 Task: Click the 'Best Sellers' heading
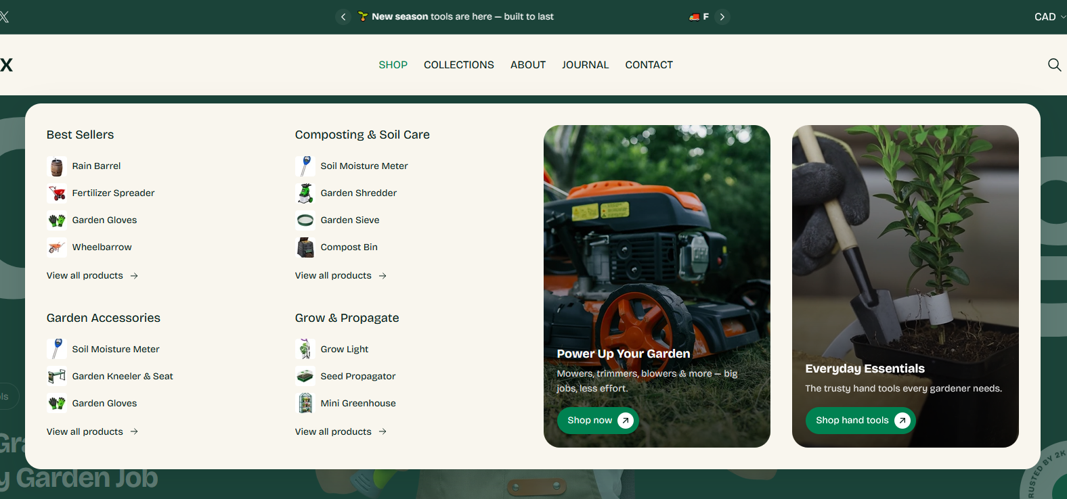point(81,135)
